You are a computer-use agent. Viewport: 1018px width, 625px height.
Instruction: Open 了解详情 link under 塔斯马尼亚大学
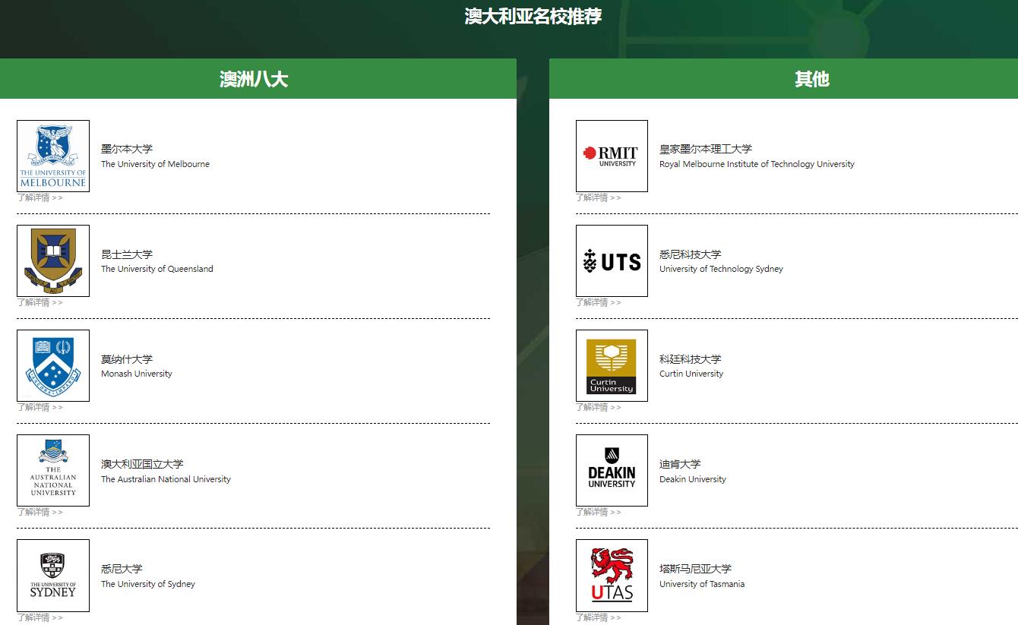point(593,617)
